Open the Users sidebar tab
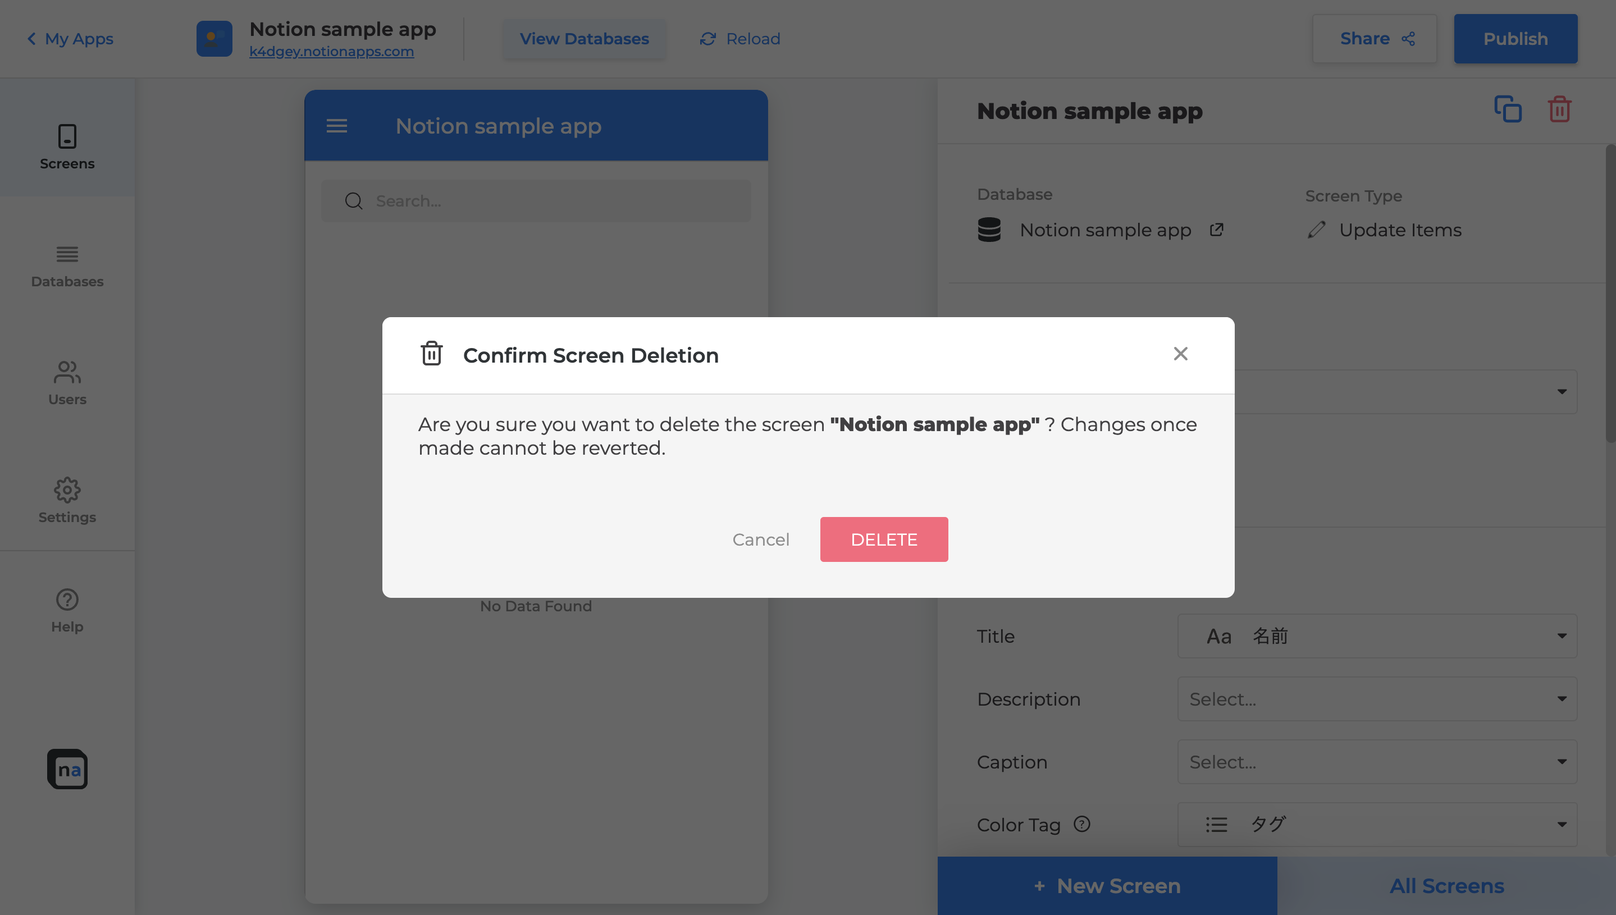 (x=67, y=383)
